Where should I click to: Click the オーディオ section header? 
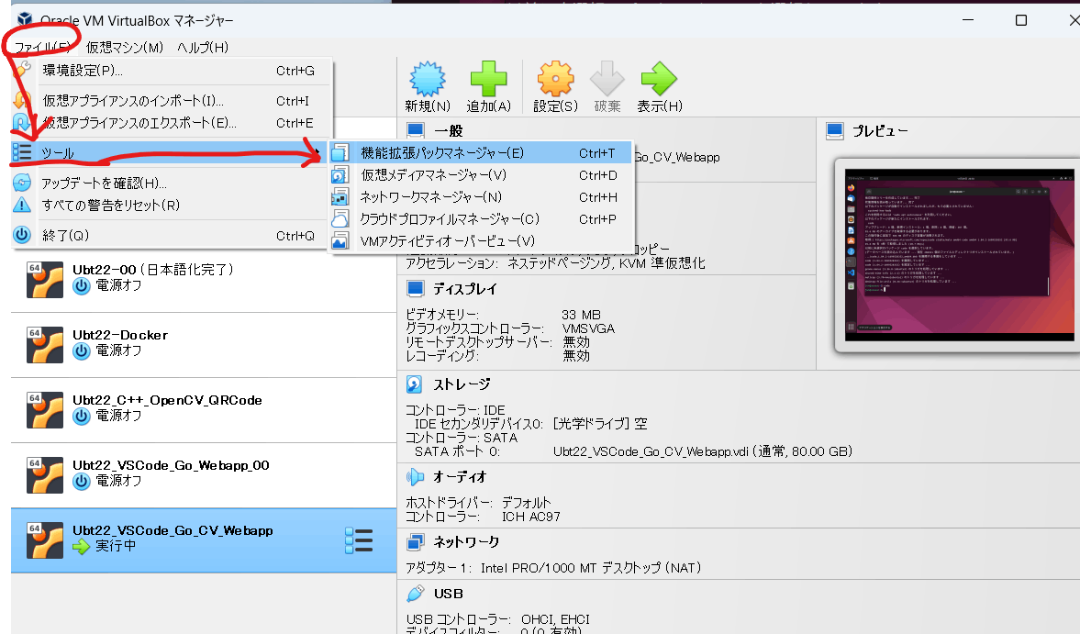tap(460, 476)
